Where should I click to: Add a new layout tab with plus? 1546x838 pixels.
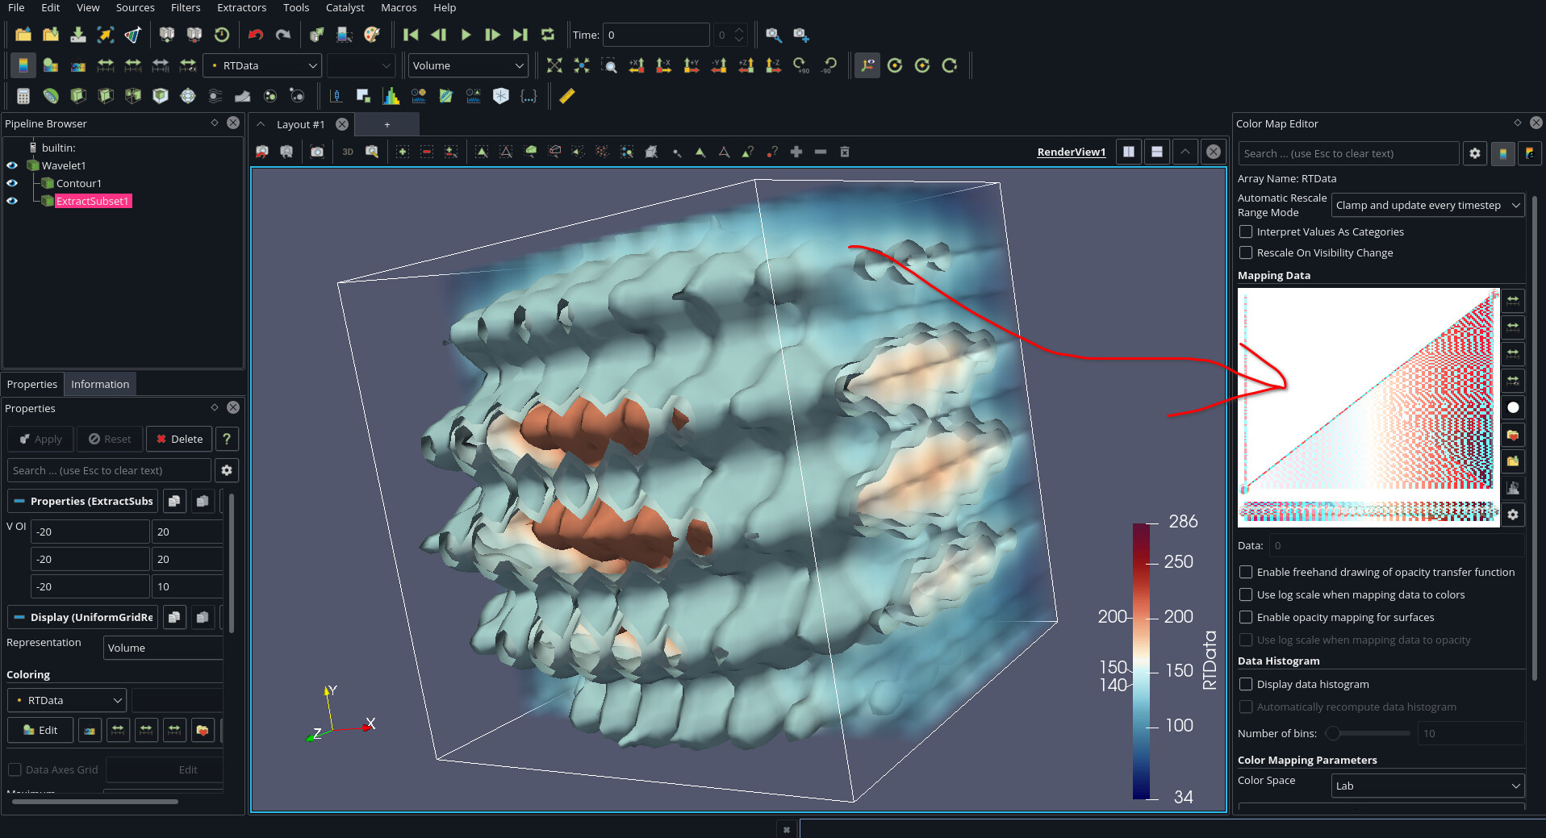(387, 124)
